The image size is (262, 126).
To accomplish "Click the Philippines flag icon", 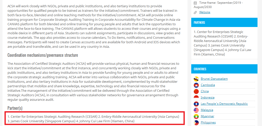I will click(196, 123).
